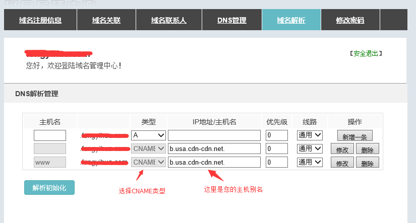Viewport: 416px width, 223px height.
Task: Click the www hostname field
Action: tap(50, 162)
